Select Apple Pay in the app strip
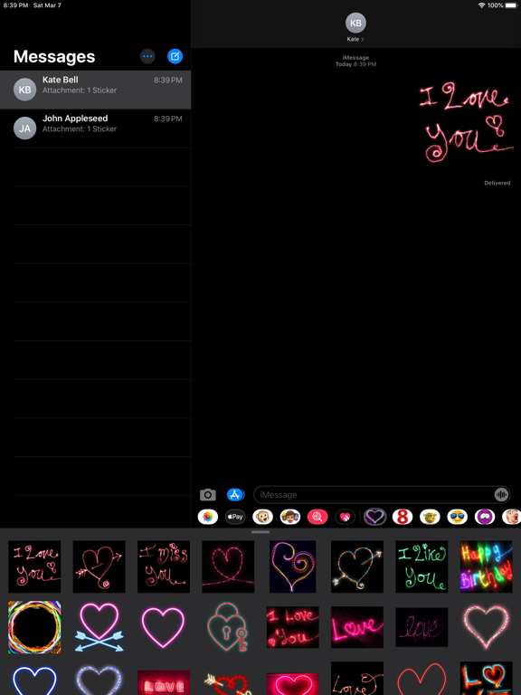The width and height of the screenshot is (521, 695). click(235, 517)
